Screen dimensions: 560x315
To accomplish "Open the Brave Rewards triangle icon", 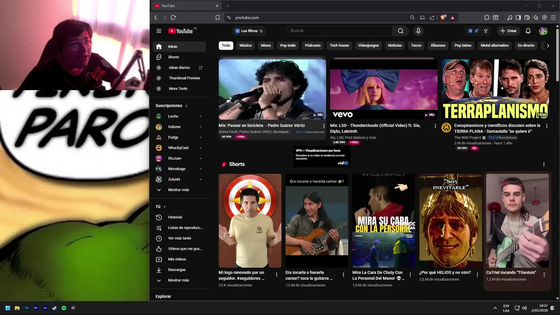I will click(x=452, y=17).
